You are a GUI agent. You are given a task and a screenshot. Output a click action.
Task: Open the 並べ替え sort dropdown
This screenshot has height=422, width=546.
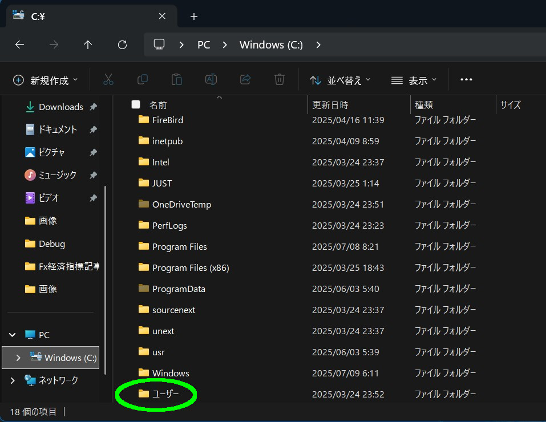(340, 80)
